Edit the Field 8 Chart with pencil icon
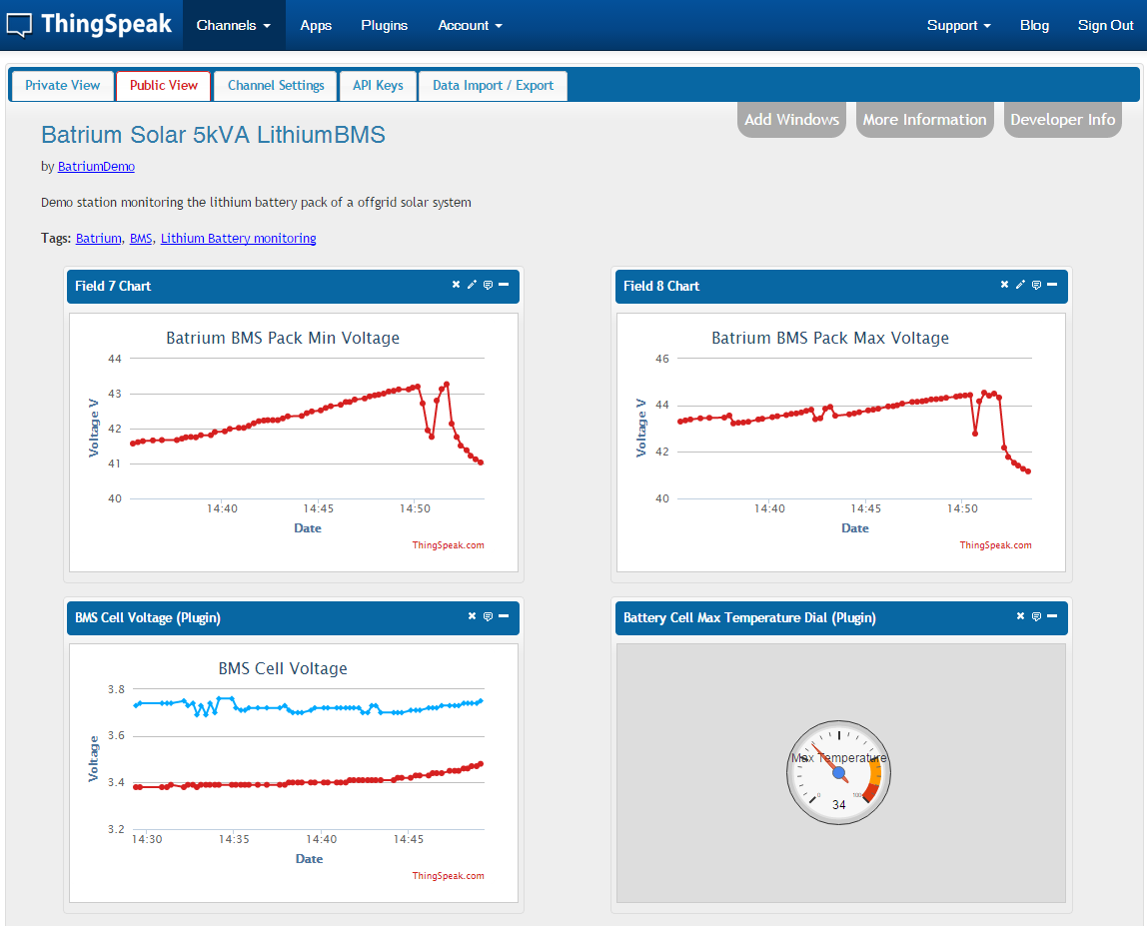 click(1020, 285)
